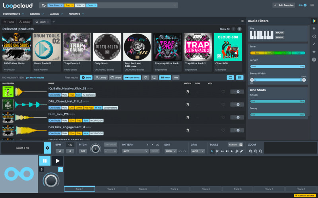318x198 pixels.
Task: Toggle the Loops results filter
Action: 116,78
